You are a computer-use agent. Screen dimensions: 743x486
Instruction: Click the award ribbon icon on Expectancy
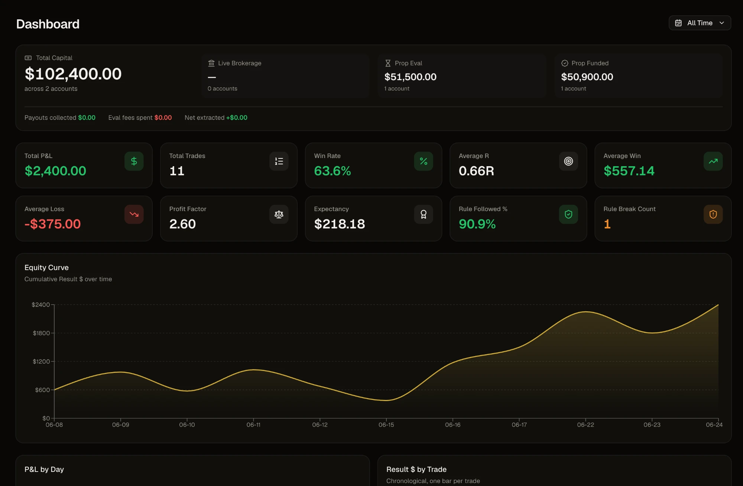click(424, 214)
